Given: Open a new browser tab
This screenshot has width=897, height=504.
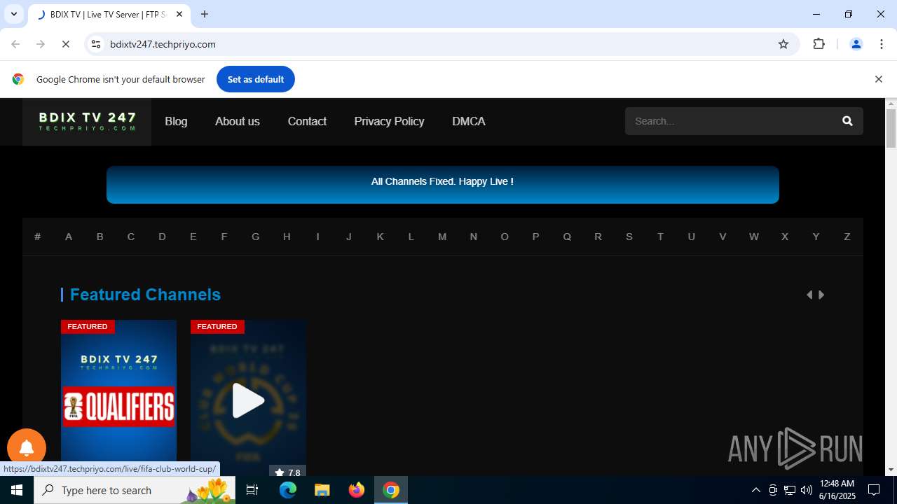Looking at the screenshot, I should (x=205, y=14).
